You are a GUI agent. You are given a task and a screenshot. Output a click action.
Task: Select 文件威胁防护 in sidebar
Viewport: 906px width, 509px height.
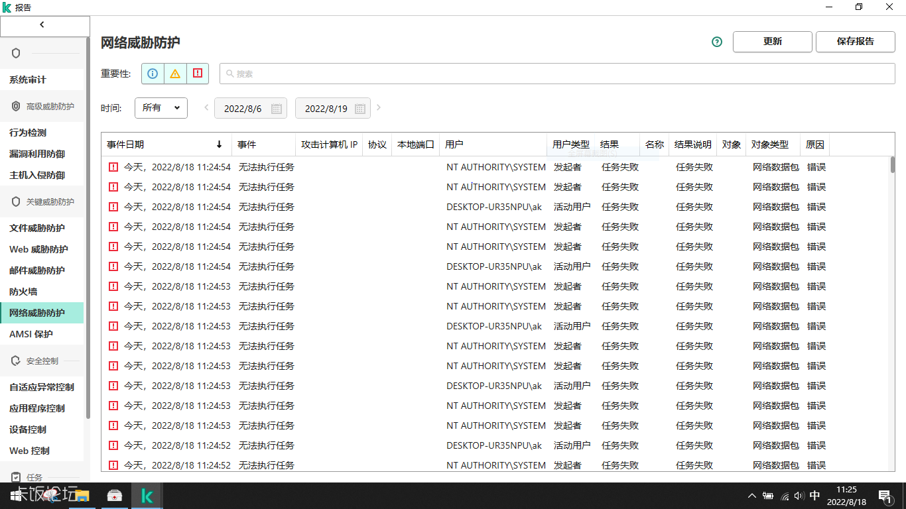[x=42, y=228]
